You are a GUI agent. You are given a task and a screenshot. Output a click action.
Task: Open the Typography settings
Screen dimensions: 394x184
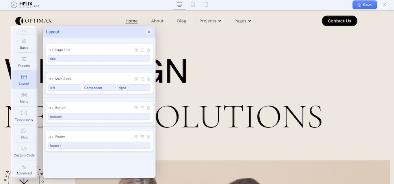[x=24, y=116]
